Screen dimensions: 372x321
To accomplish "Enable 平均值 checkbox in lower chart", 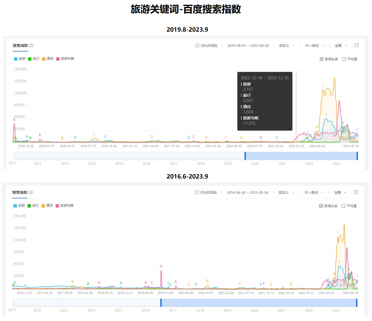I will (x=343, y=206).
